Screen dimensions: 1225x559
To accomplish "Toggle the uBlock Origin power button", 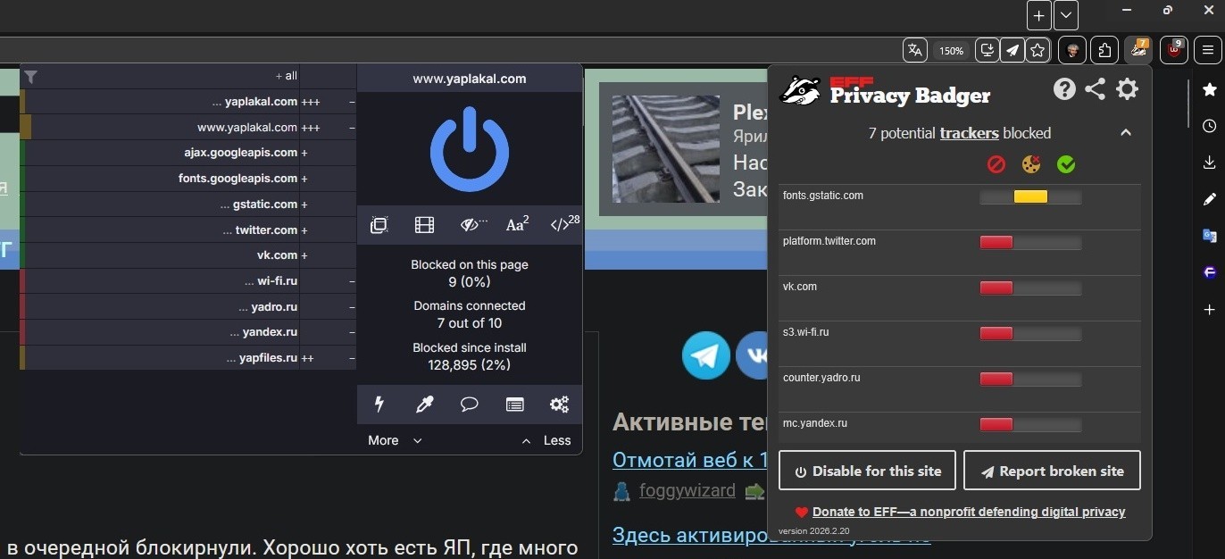I will (x=470, y=149).
